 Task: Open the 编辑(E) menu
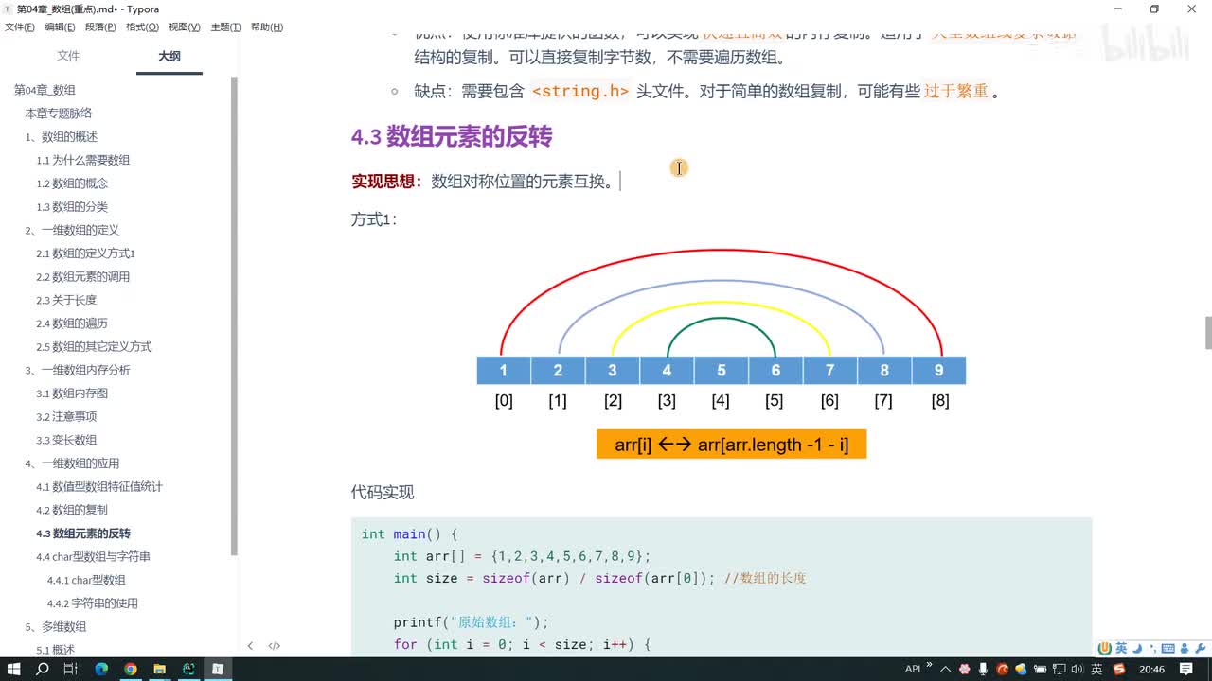(60, 27)
